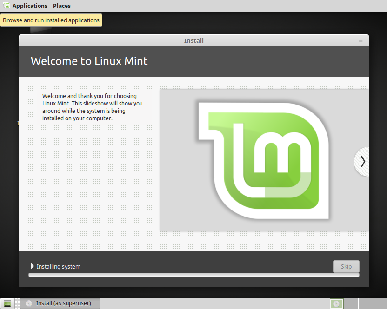Click the show desktop icon on the taskbar

[x=7, y=303]
